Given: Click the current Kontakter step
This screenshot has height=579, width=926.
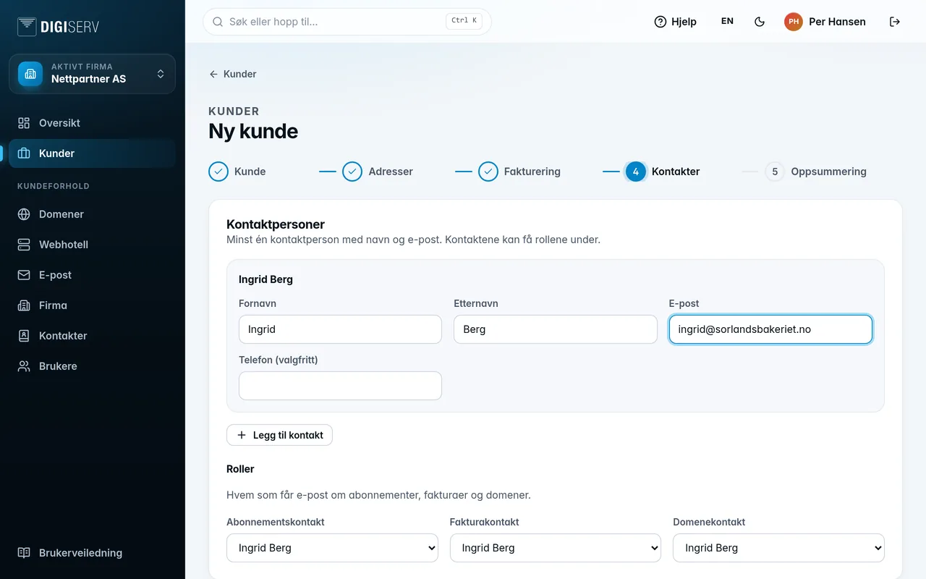Looking at the screenshot, I should click(663, 172).
